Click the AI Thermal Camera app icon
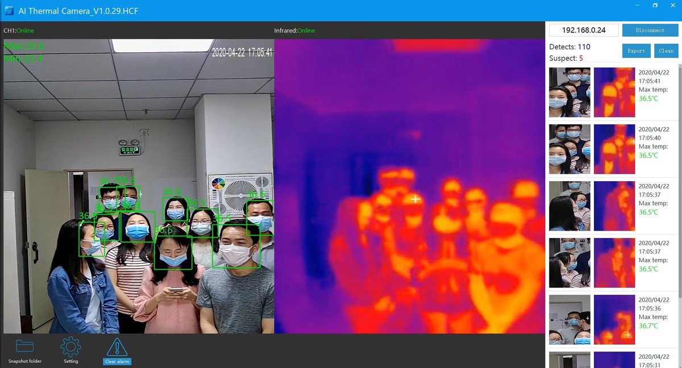Image resolution: width=682 pixels, height=368 pixels. click(10, 10)
